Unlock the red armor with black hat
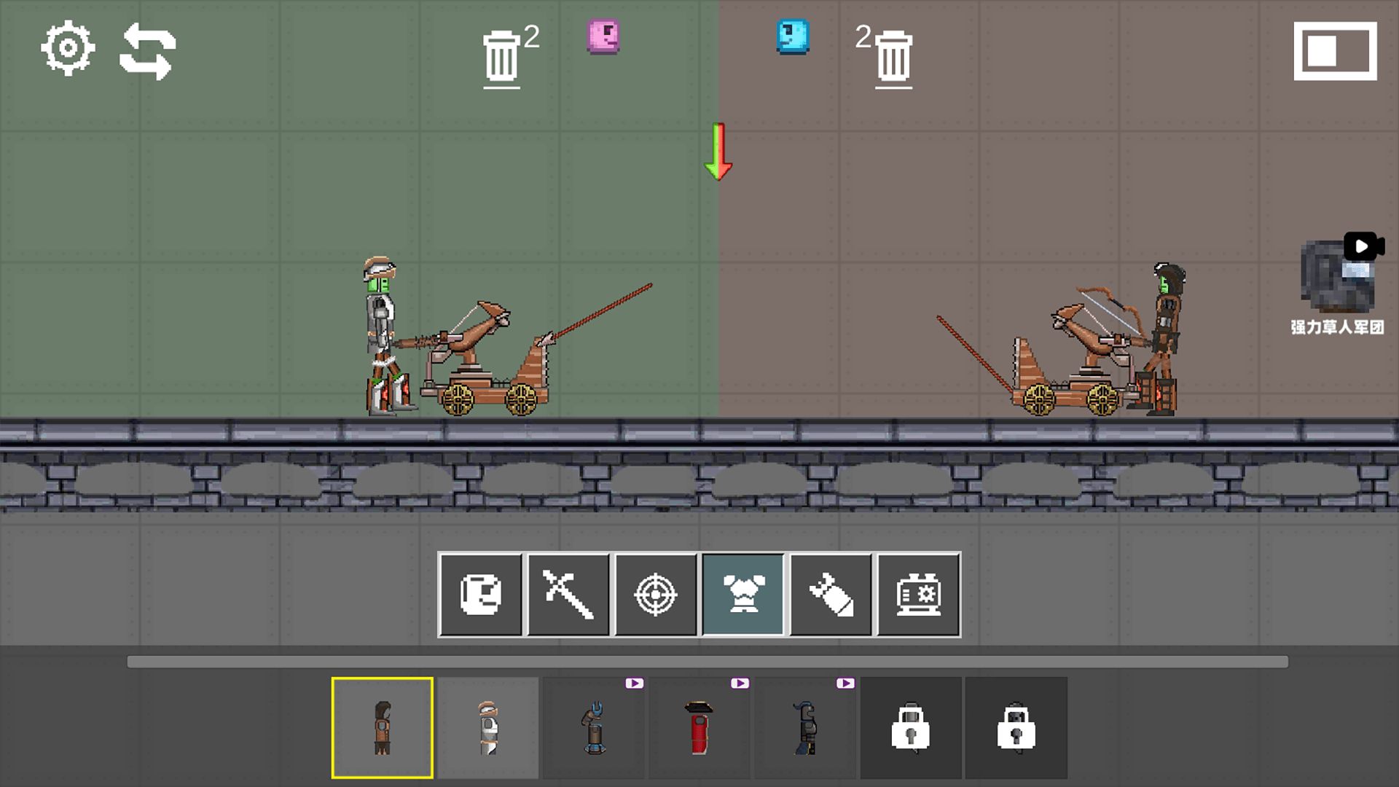Screen dimensions: 1399x787 coord(699,727)
